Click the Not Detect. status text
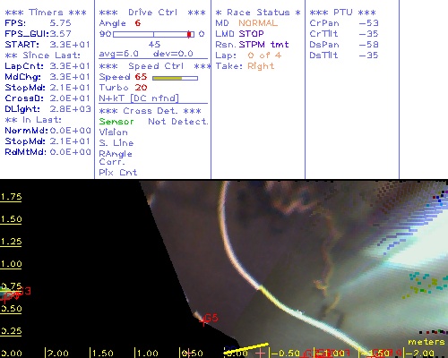The width and height of the screenshot is (448, 358). tap(178, 122)
